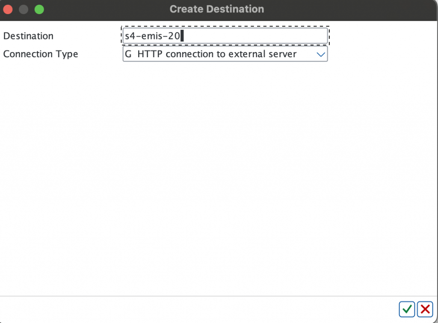Close the Create Destination window via red dot

click(8, 9)
